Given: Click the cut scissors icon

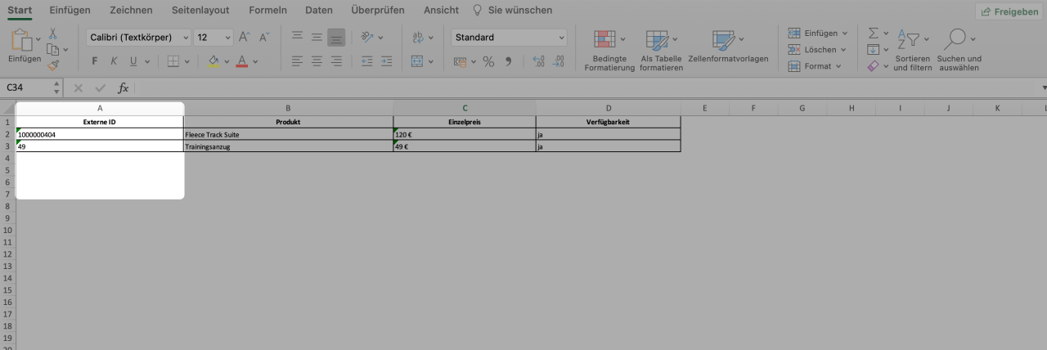Looking at the screenshot, I should [52, 34].
